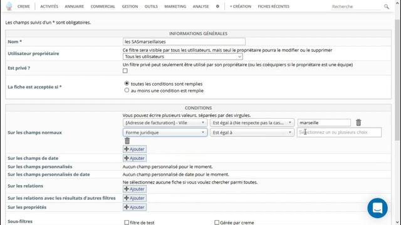The width and height of the screenshot is (401, 225).
Task: Add a condition on champs normaux
Action: click(135, 149)
